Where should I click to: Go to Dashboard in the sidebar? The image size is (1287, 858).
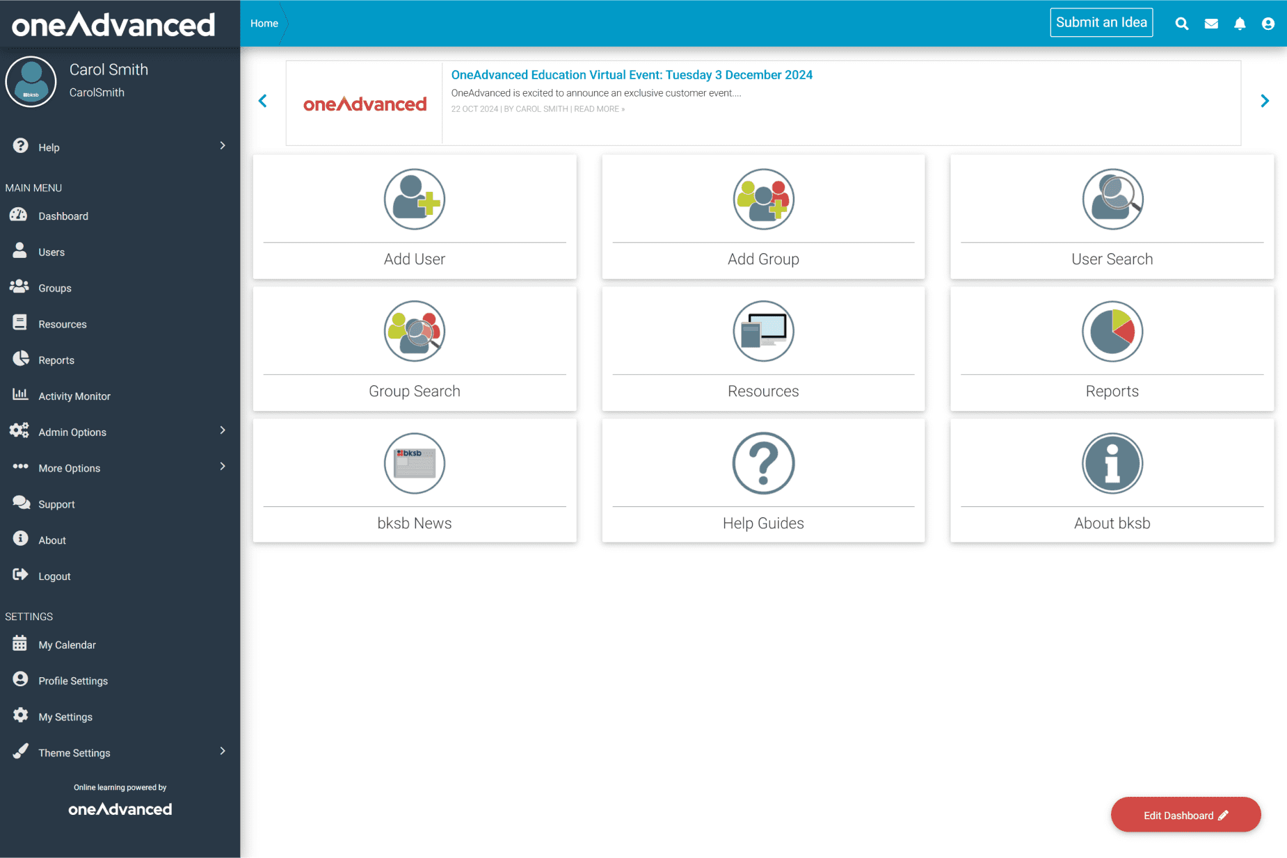click(x=63, y=216)
